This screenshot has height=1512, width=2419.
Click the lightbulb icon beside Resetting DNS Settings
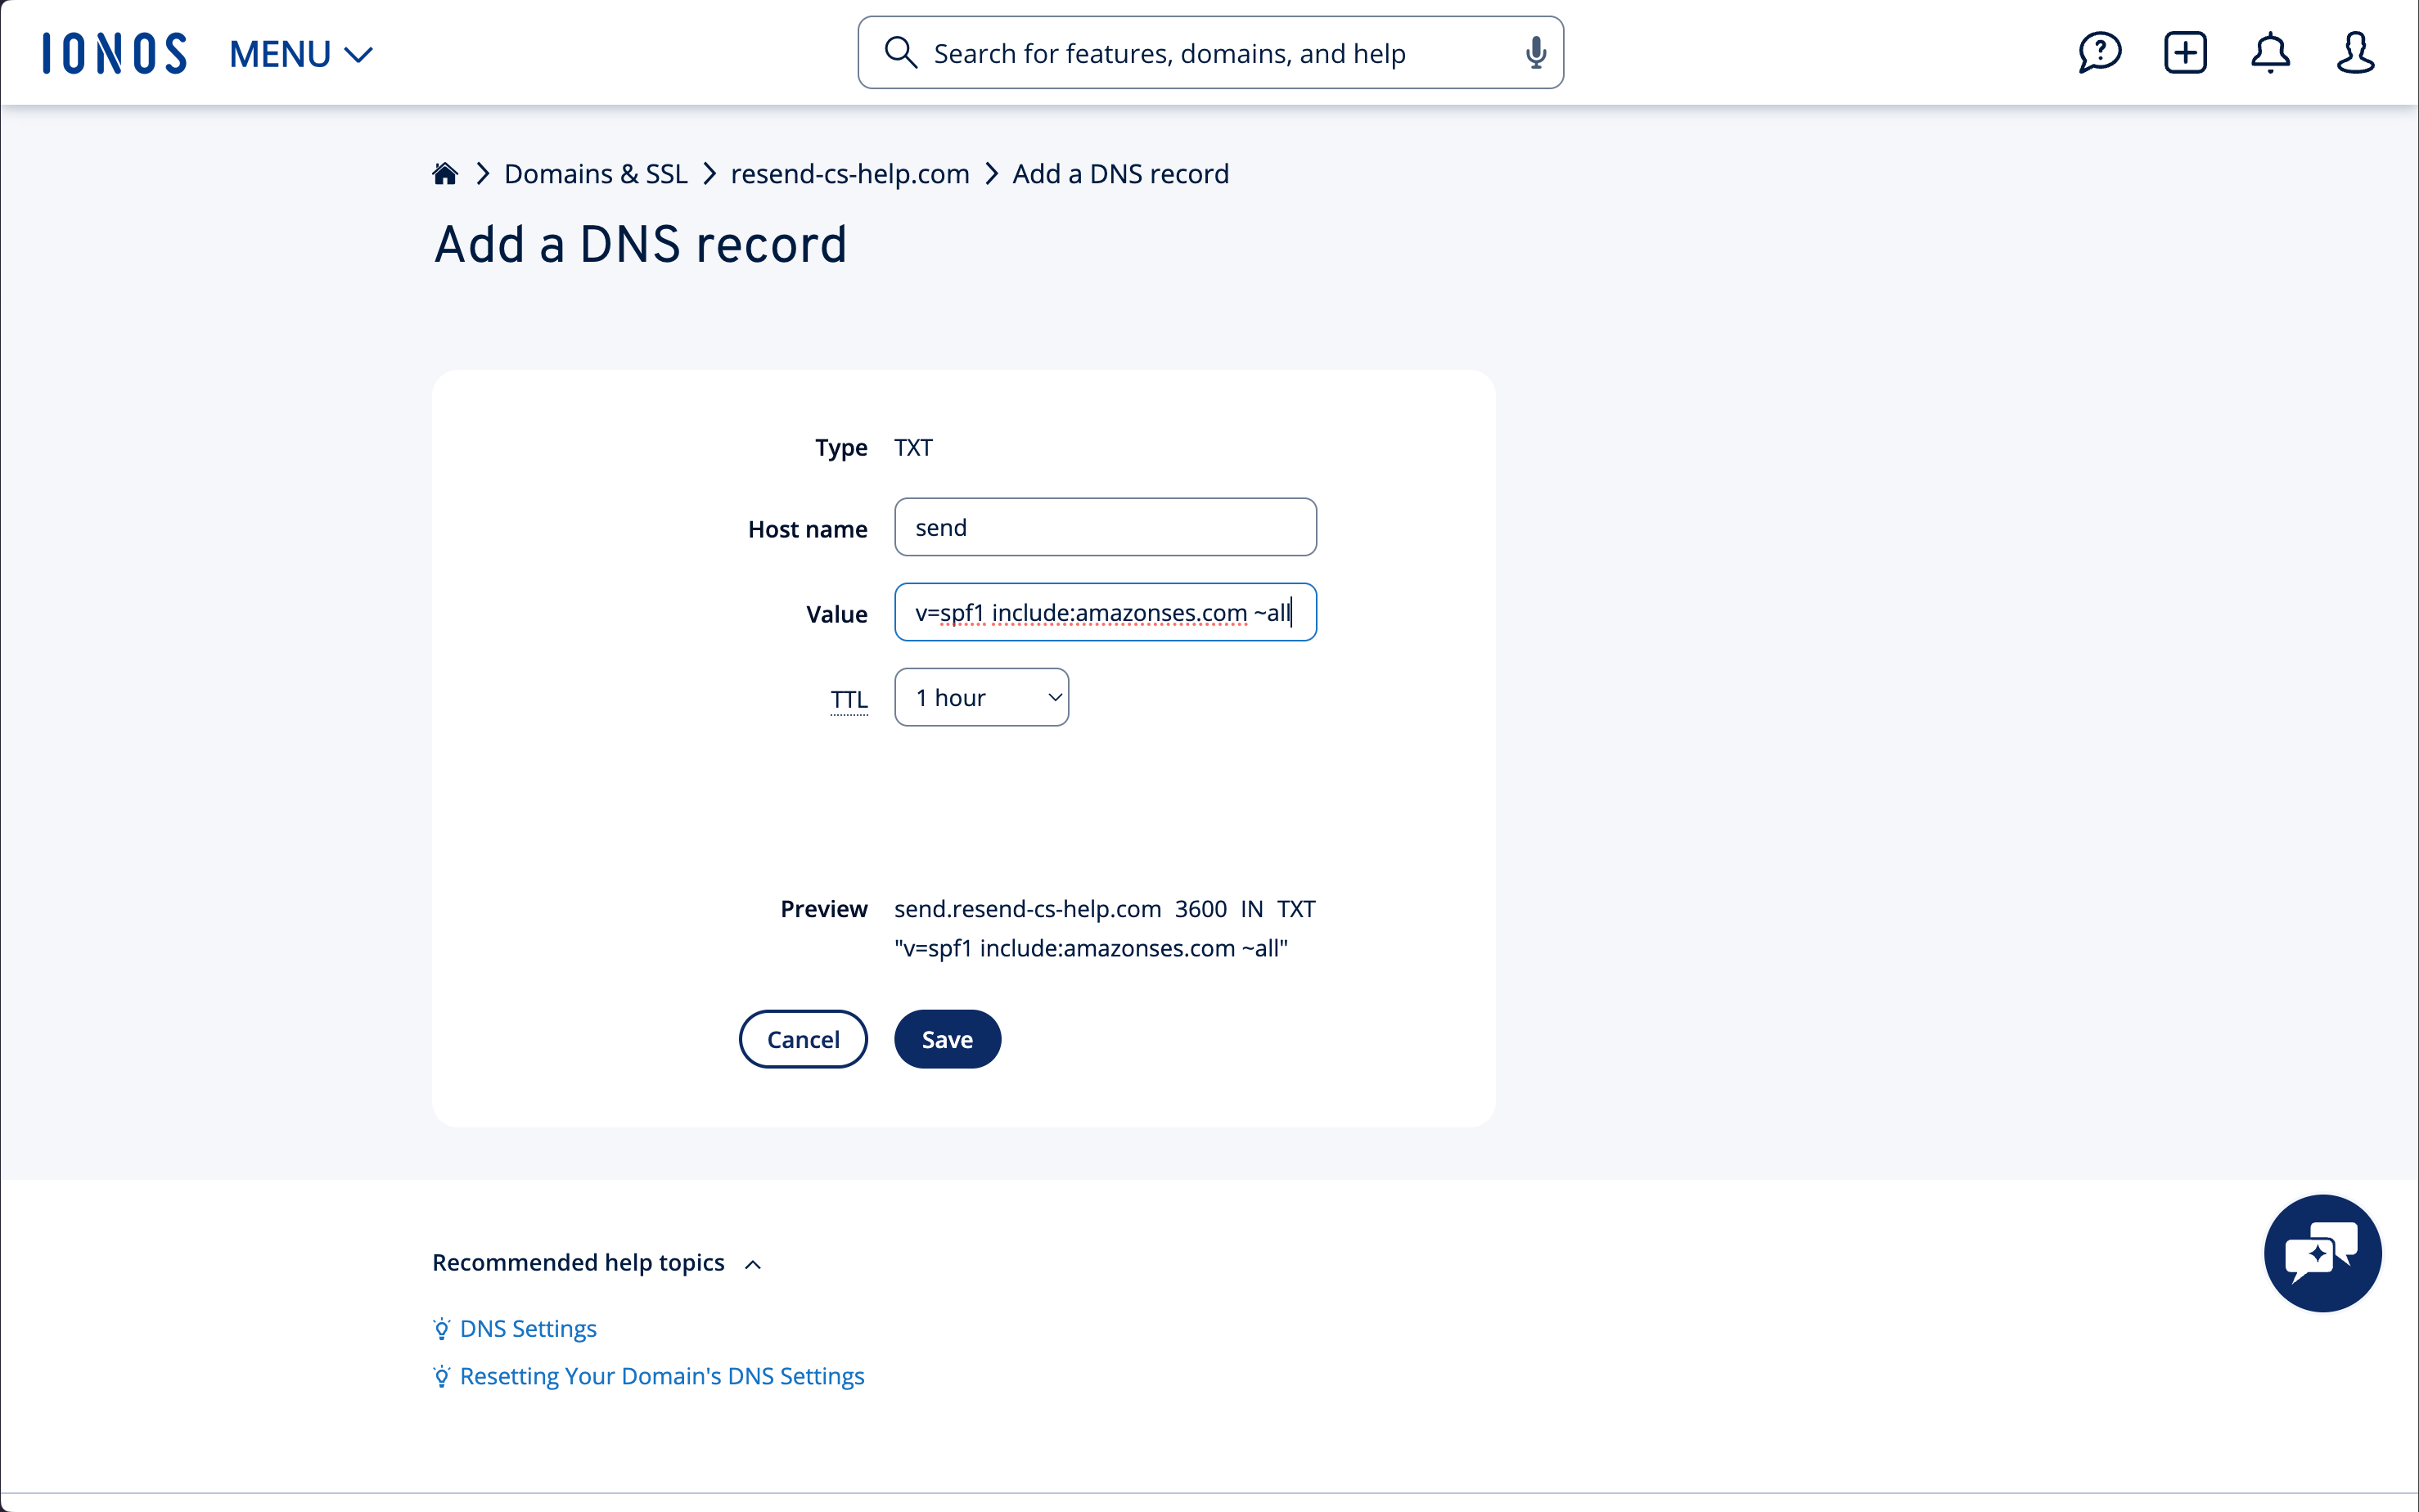coord(441,1377)
